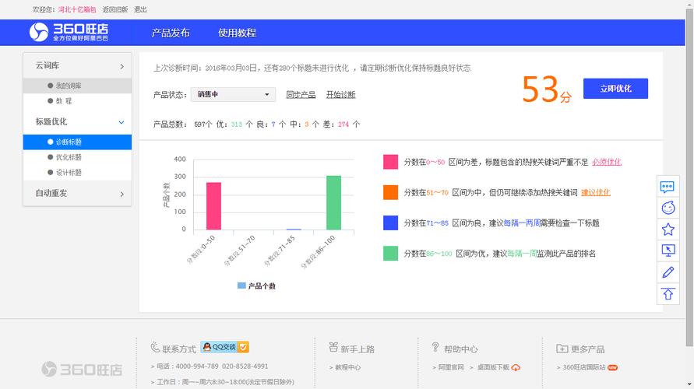This screenshot has width=694, height=389.
Task: Click the green 86~100 legend swatch
Action: (x=390, y=254)
